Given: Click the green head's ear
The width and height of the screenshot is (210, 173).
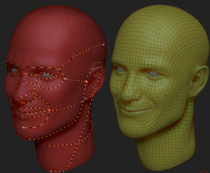Looking at the screenshot, I should tap(197, 80).
